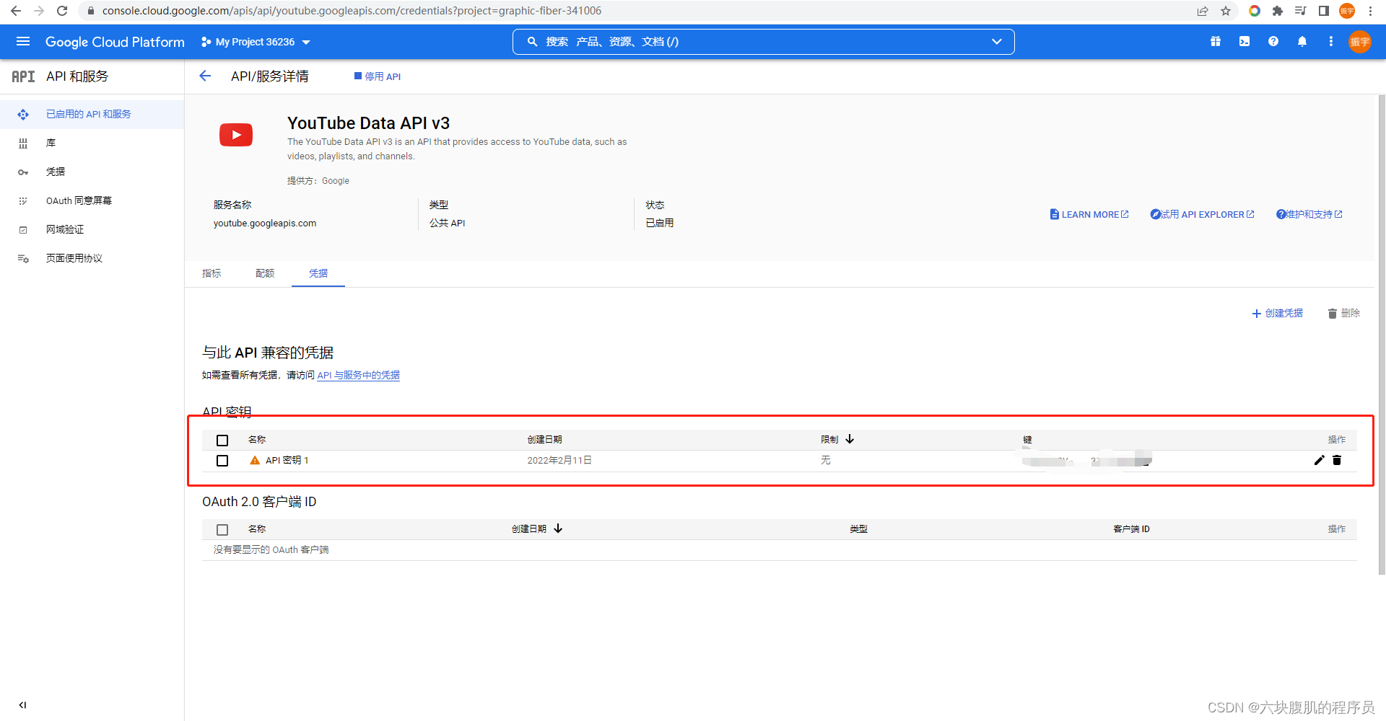Click the API 和服务 sidebar heading

click(x=77, y=76)
